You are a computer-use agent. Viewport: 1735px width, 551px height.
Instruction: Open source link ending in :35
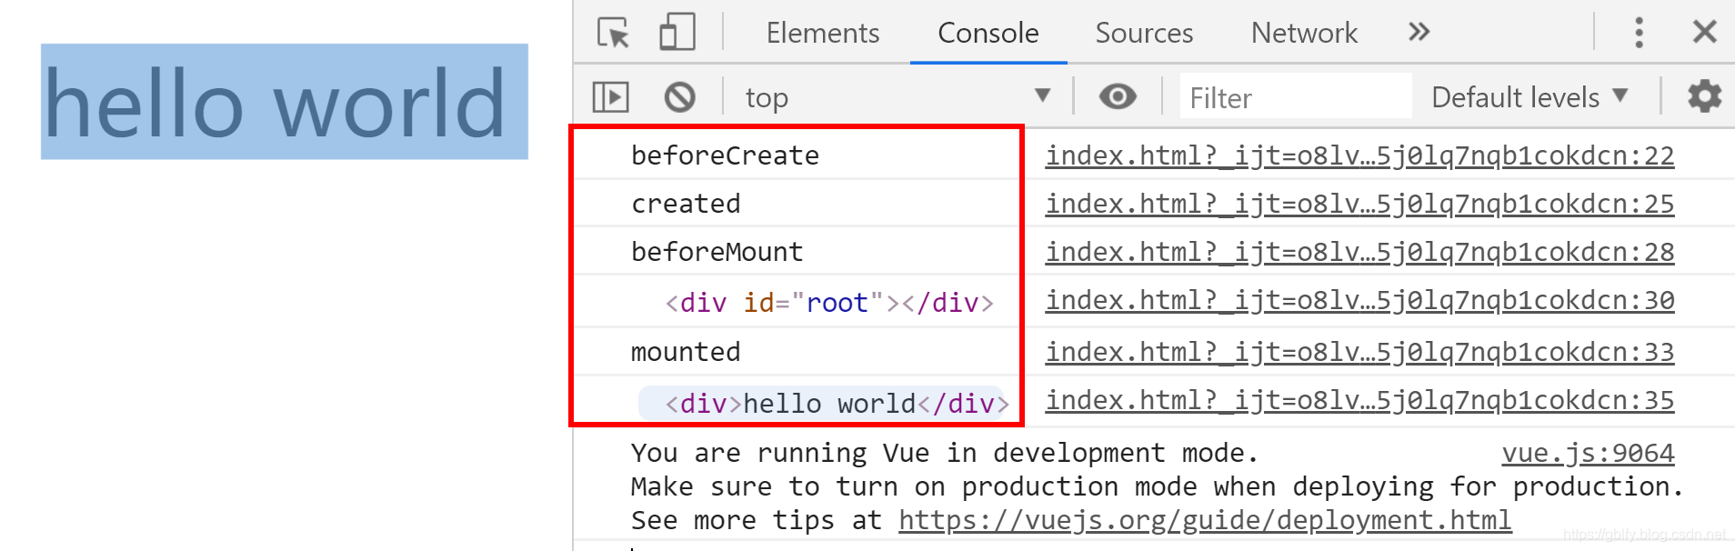pyautogui.click(x=1359, y=400)
